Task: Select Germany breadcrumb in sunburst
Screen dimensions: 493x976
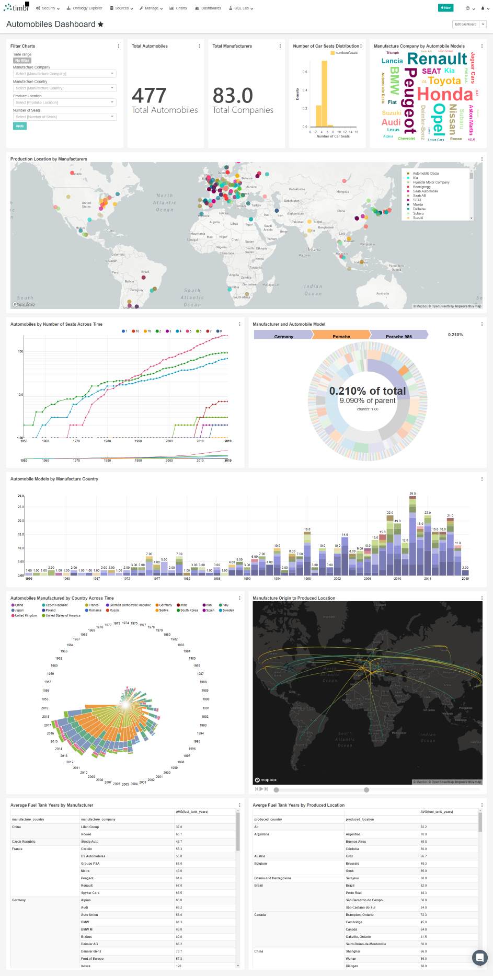Action: click(283, 335)
